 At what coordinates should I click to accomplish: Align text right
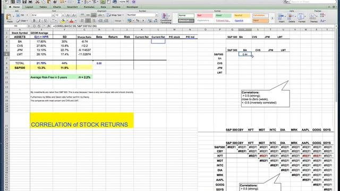93,21
